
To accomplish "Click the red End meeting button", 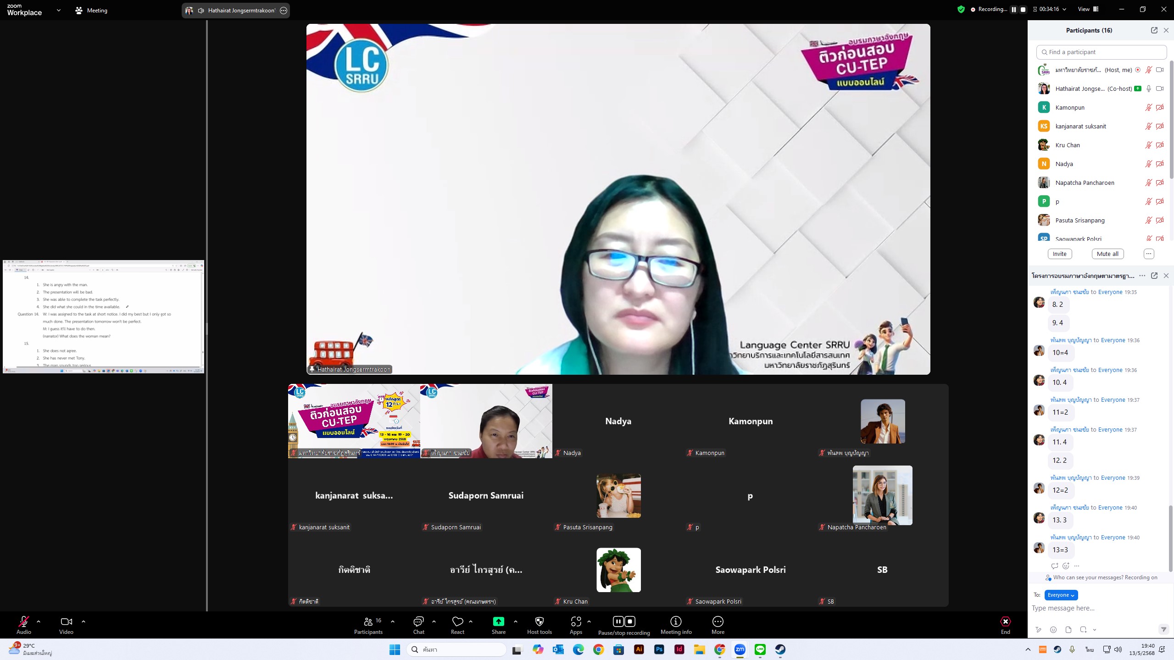I will tap(1005, 625).
